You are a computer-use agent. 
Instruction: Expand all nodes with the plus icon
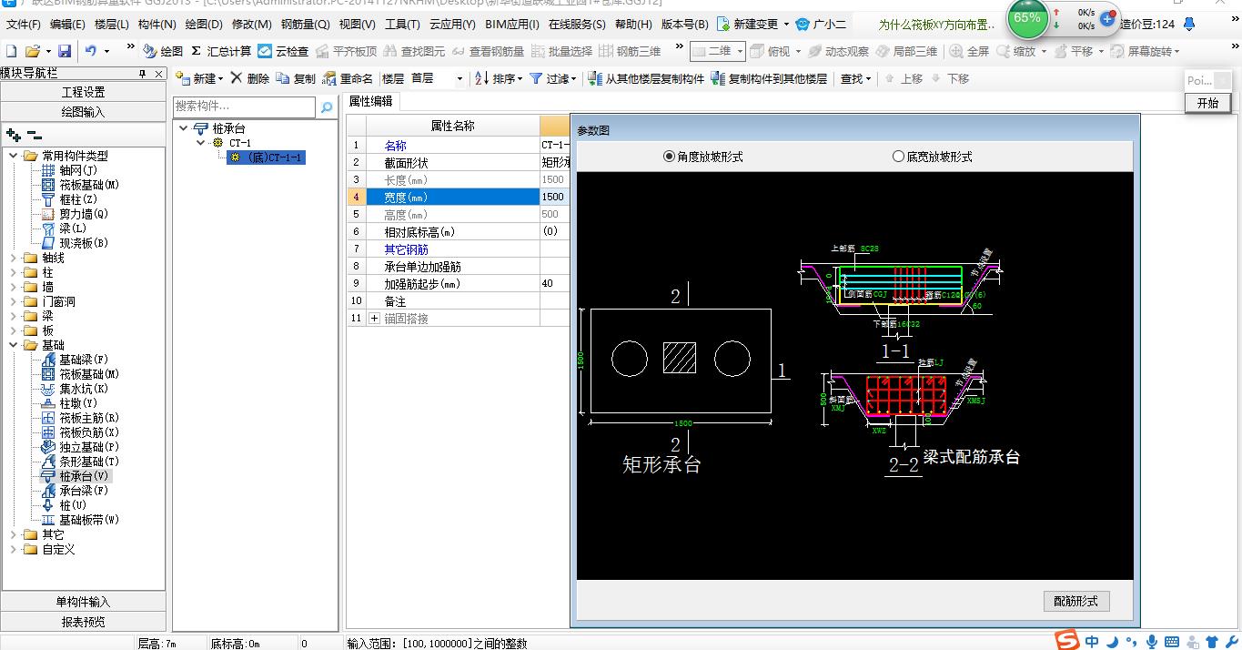13,135
